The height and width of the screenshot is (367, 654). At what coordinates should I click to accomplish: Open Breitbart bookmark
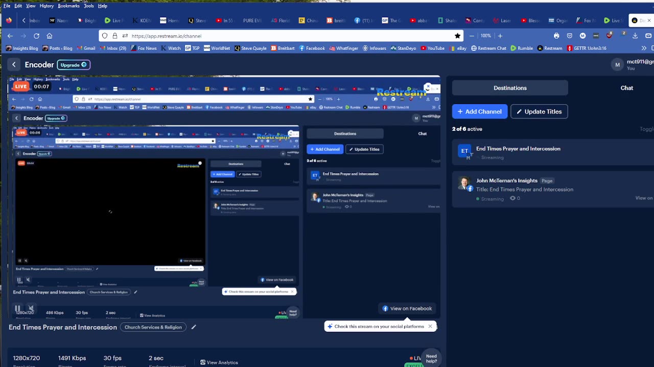(283, 48)
